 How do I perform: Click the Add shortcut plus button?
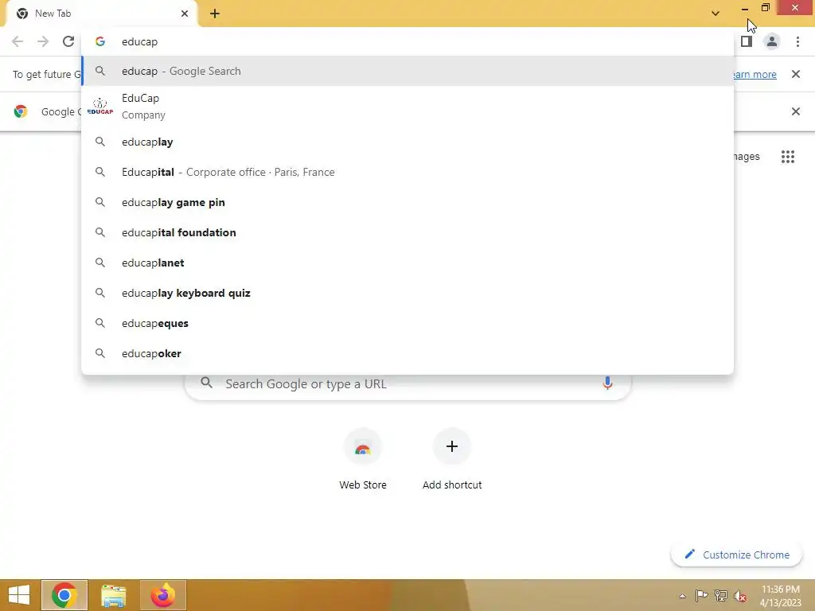coord(452,446)
